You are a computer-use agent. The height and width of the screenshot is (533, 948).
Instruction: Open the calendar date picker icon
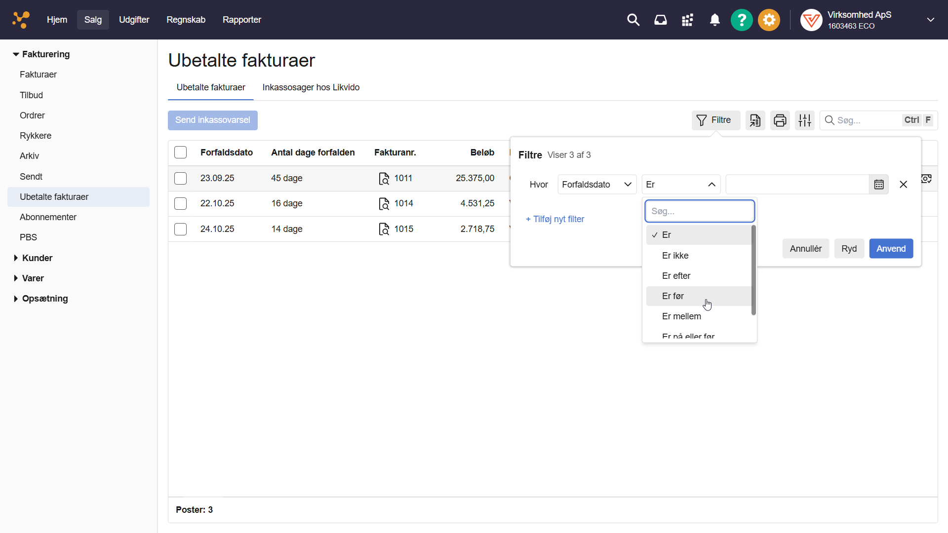(x=879, y=185)
